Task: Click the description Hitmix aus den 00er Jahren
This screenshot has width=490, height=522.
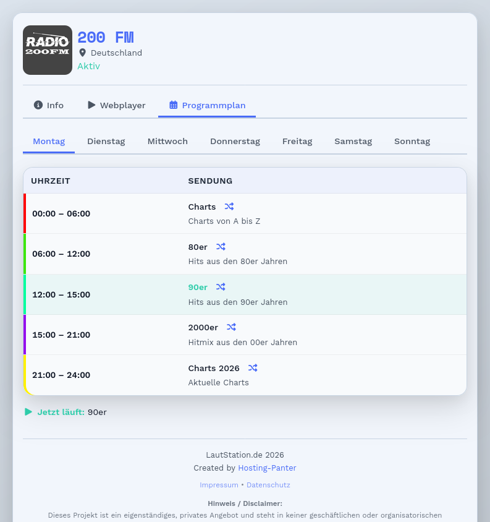Action: click(243, 342)
